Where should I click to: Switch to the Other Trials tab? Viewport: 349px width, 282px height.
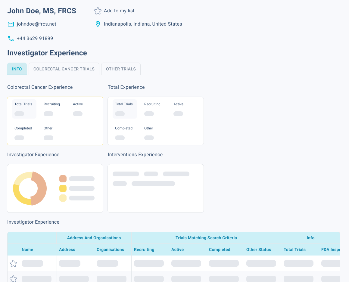click(121, 69)
